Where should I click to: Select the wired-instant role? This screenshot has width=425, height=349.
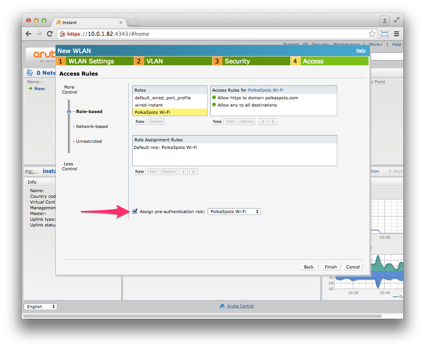tap(170, 105)
